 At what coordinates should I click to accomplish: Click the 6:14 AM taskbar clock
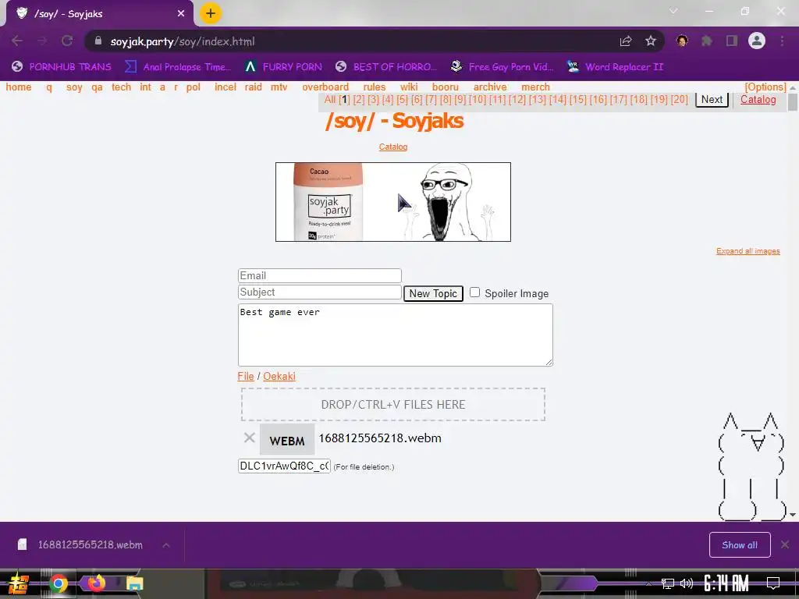(x=726, y=583)
